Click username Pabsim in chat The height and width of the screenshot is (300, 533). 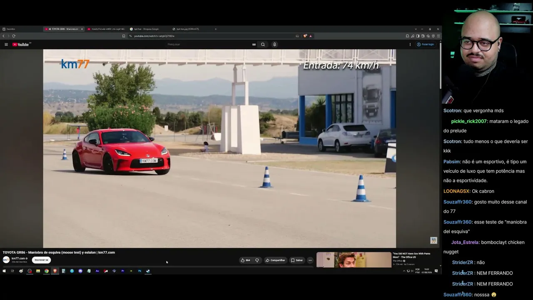(452, 162)
